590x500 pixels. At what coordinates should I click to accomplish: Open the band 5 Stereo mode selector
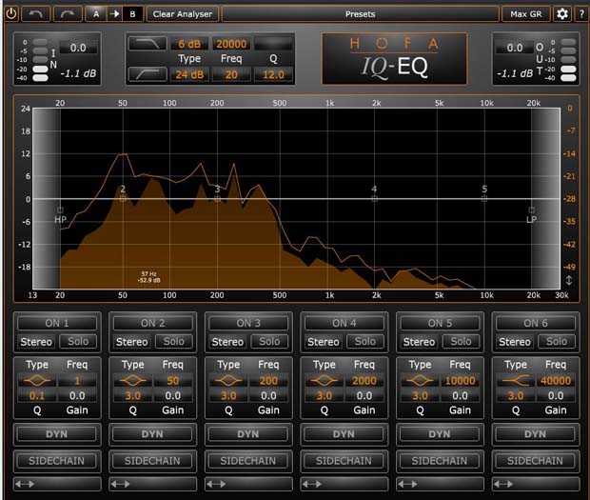[419, 342]
